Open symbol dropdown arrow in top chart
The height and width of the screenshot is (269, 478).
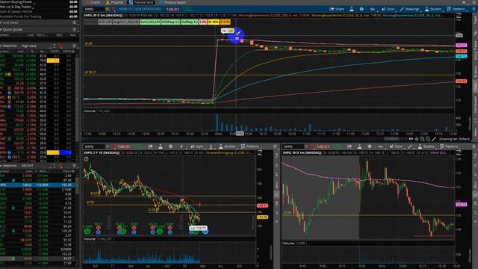pos(108,9)
